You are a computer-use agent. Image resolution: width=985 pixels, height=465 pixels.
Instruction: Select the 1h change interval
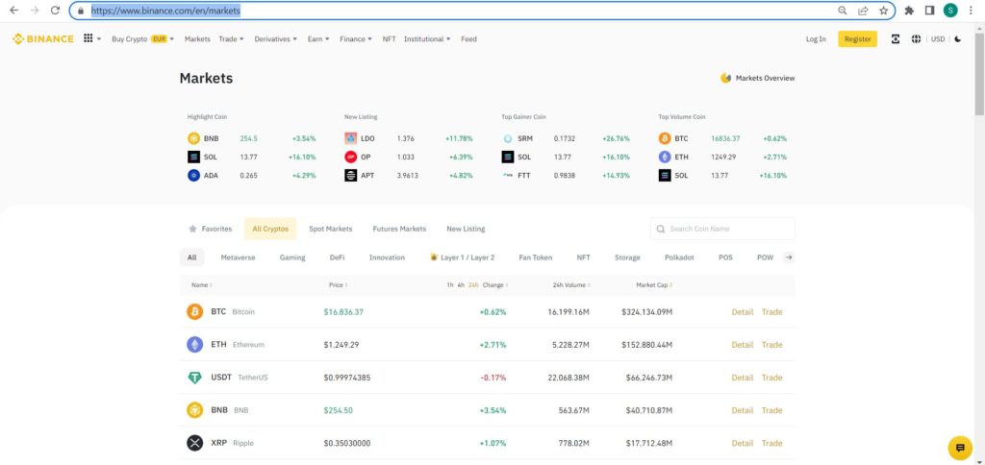coord(450,285)
